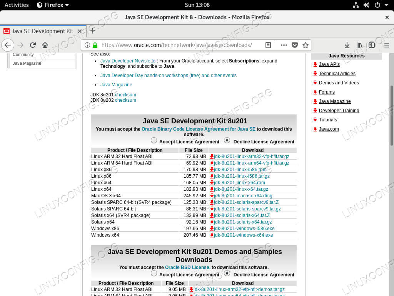394x296 pixels.
Task: Open the Technical Articles resource link
Action: click(x=337, y=74)
